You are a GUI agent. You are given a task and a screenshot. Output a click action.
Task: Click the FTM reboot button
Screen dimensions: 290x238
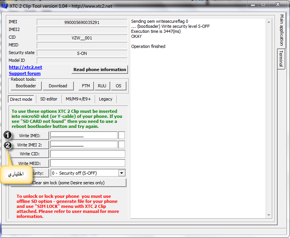coord(86,86)
